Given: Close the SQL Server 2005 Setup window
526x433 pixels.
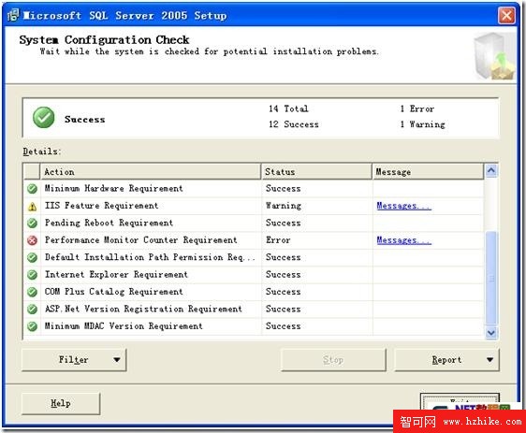Looking at the screenshot, I should [506, 15].
